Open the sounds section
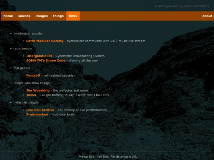The image size is (214, 160). pyautogui.click(x=24, y=16)
